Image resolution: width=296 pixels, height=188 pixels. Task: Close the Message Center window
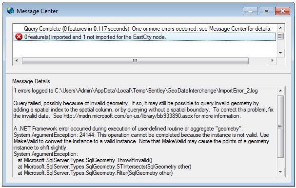click(283, 11)
